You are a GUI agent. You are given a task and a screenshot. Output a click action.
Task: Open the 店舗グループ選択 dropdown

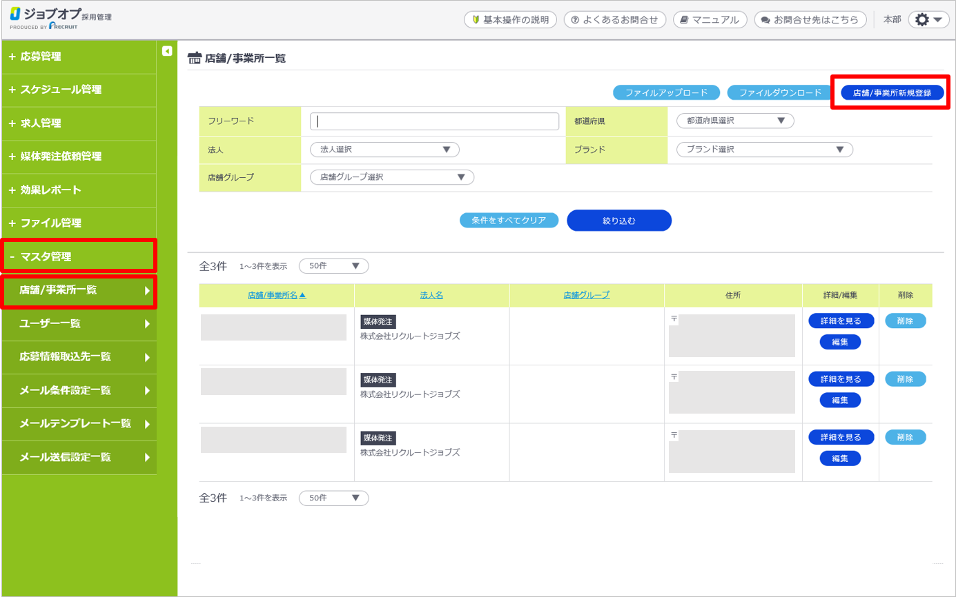coord(392,177)
